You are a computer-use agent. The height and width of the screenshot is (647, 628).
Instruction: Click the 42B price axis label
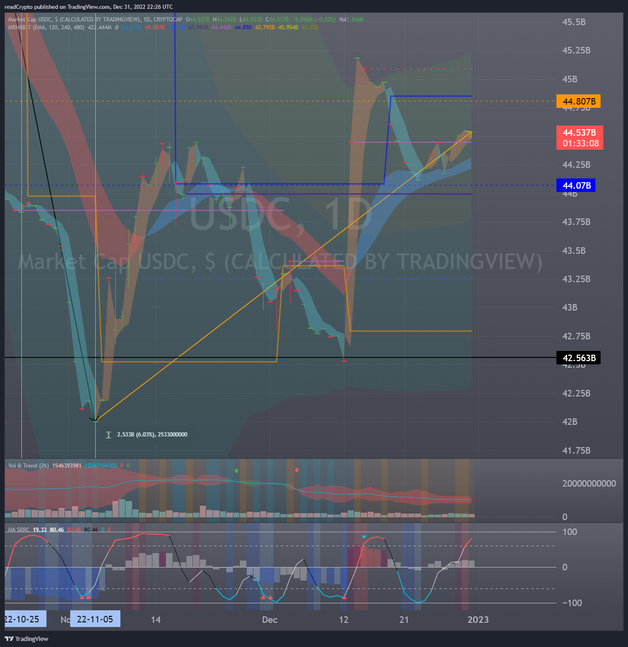[570, 422]
